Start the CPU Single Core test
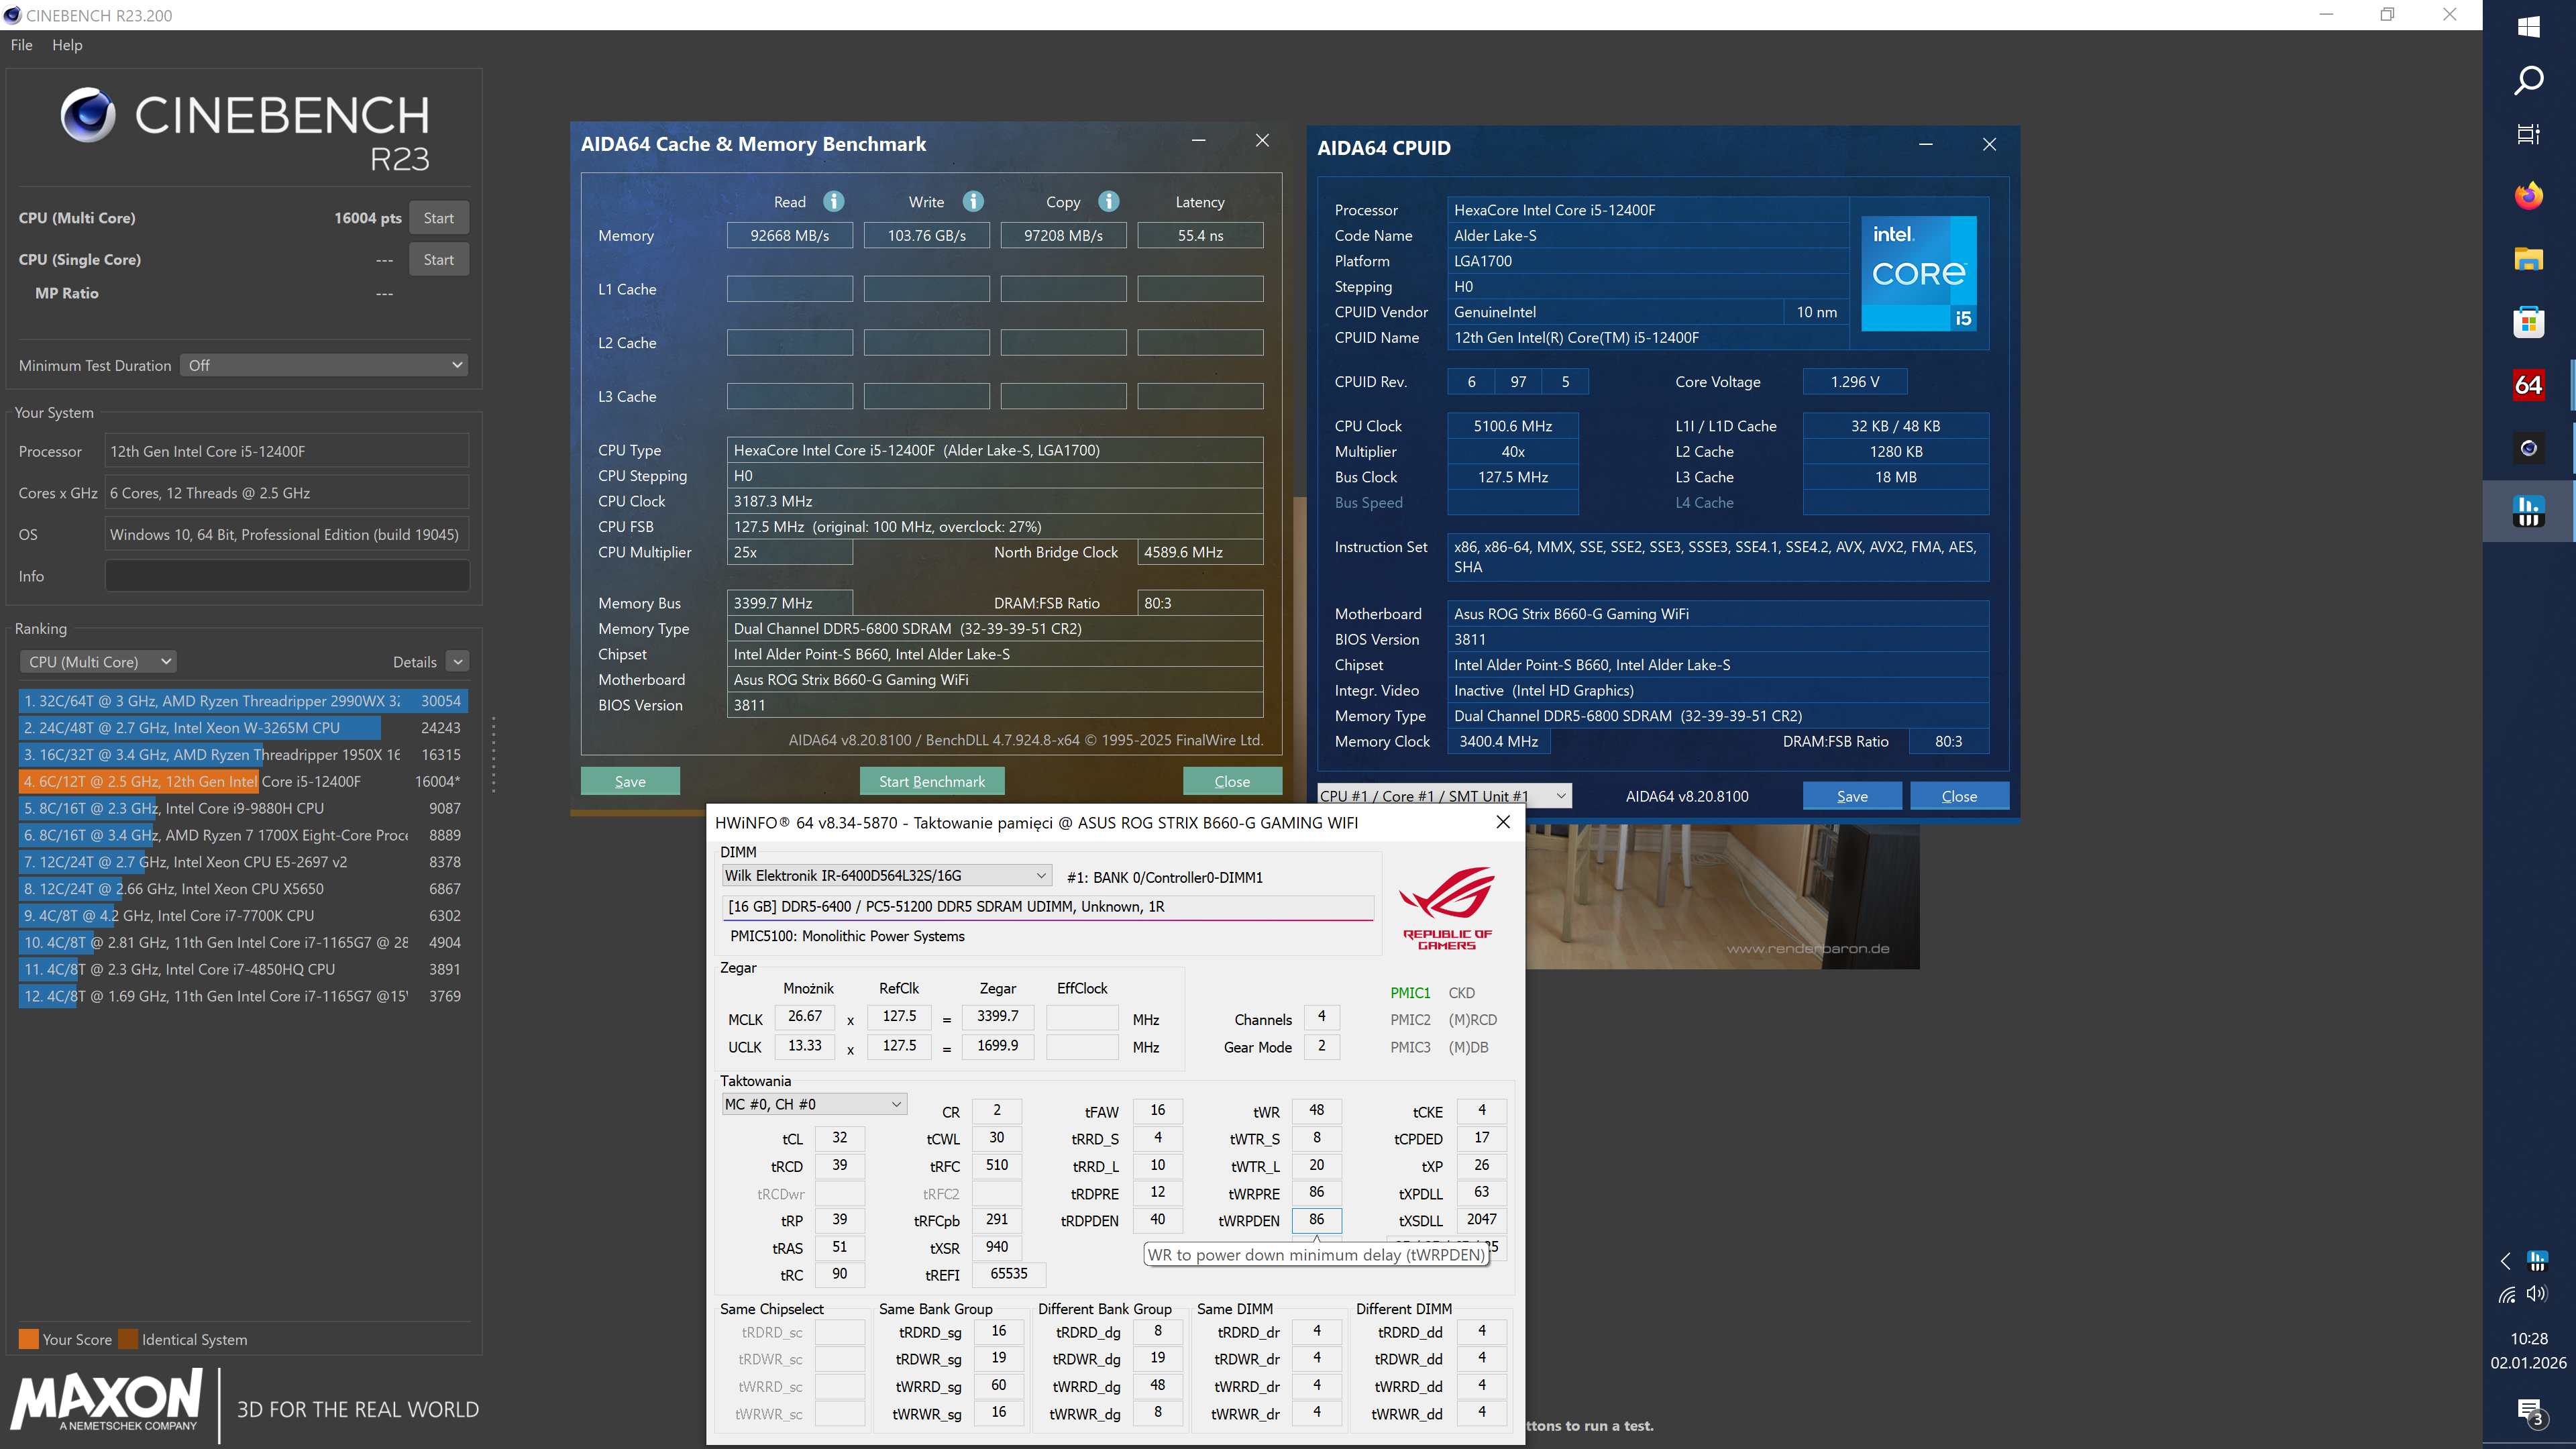The width and height of the screenshot is (2576, 1449). 438,260
